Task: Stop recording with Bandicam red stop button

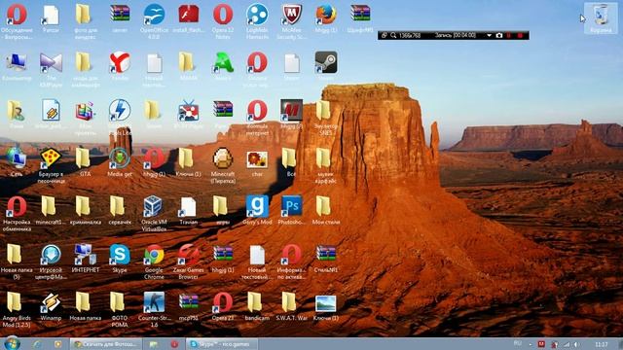Action: tap(520, 35)
